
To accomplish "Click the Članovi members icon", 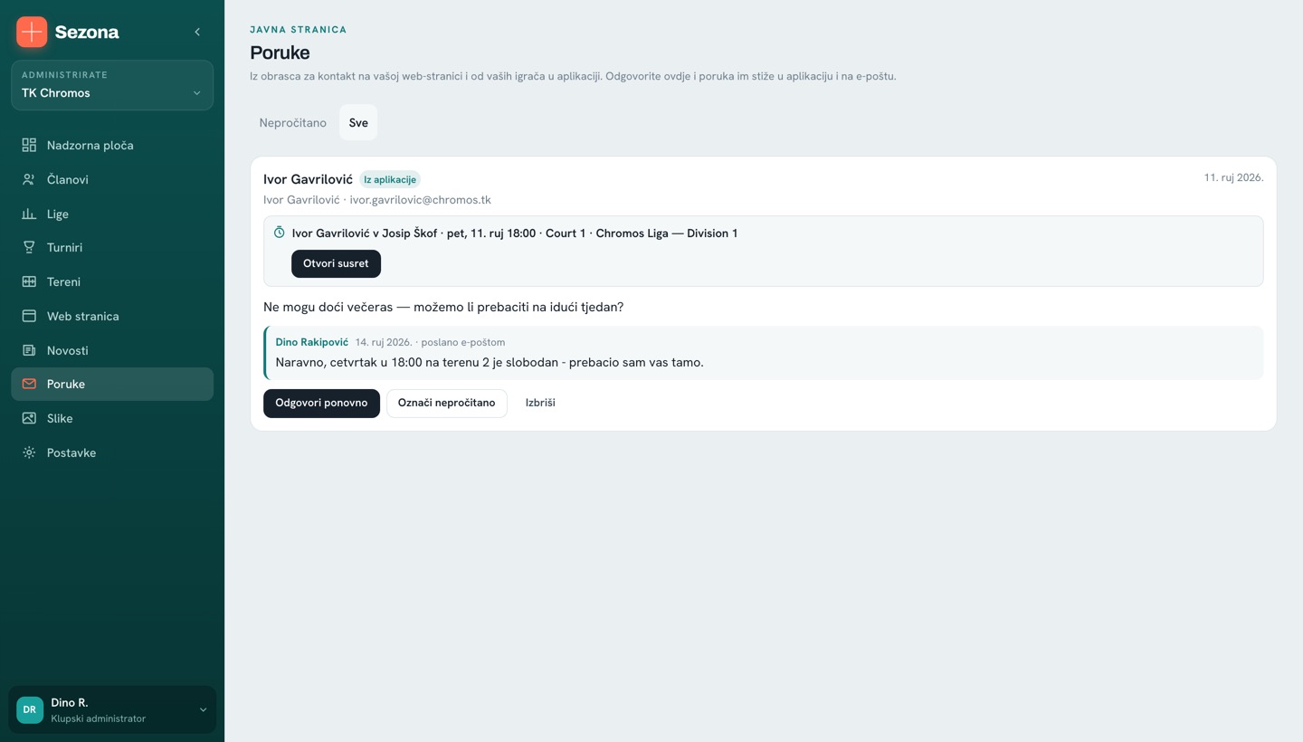I will tap(29, 179).
